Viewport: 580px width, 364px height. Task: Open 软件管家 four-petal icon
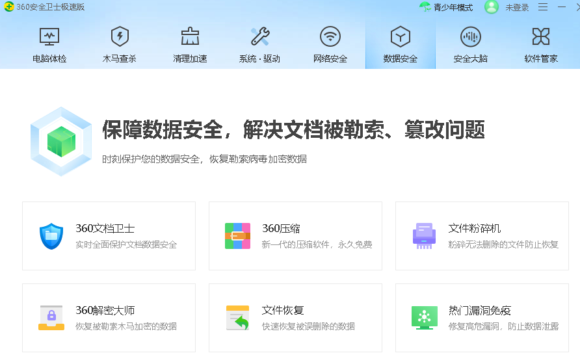[540, 36]
